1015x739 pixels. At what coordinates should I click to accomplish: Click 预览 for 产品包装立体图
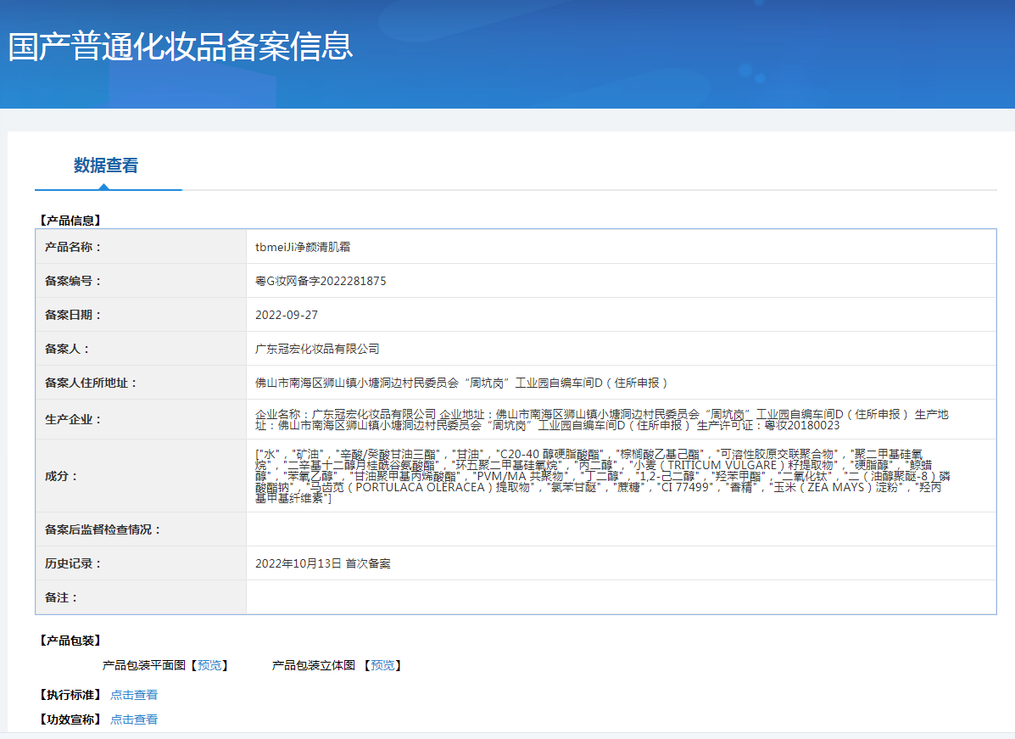coord(382,665)
